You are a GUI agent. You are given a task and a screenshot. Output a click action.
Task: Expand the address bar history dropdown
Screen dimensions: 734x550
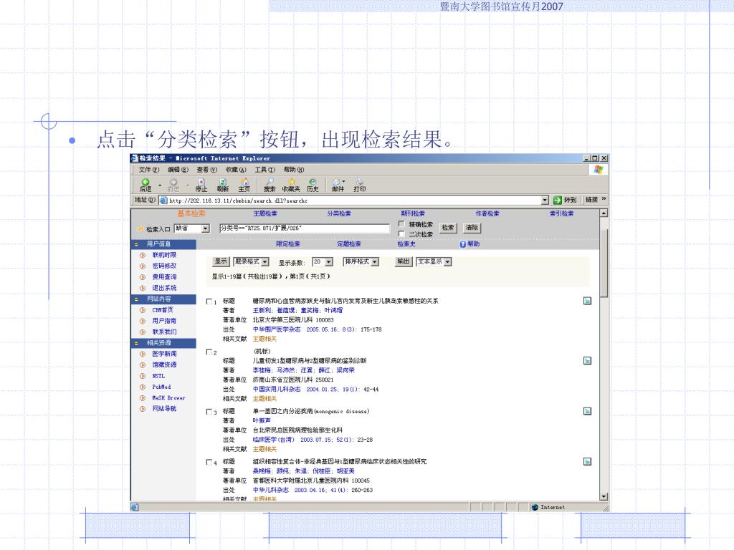[545, 201]
